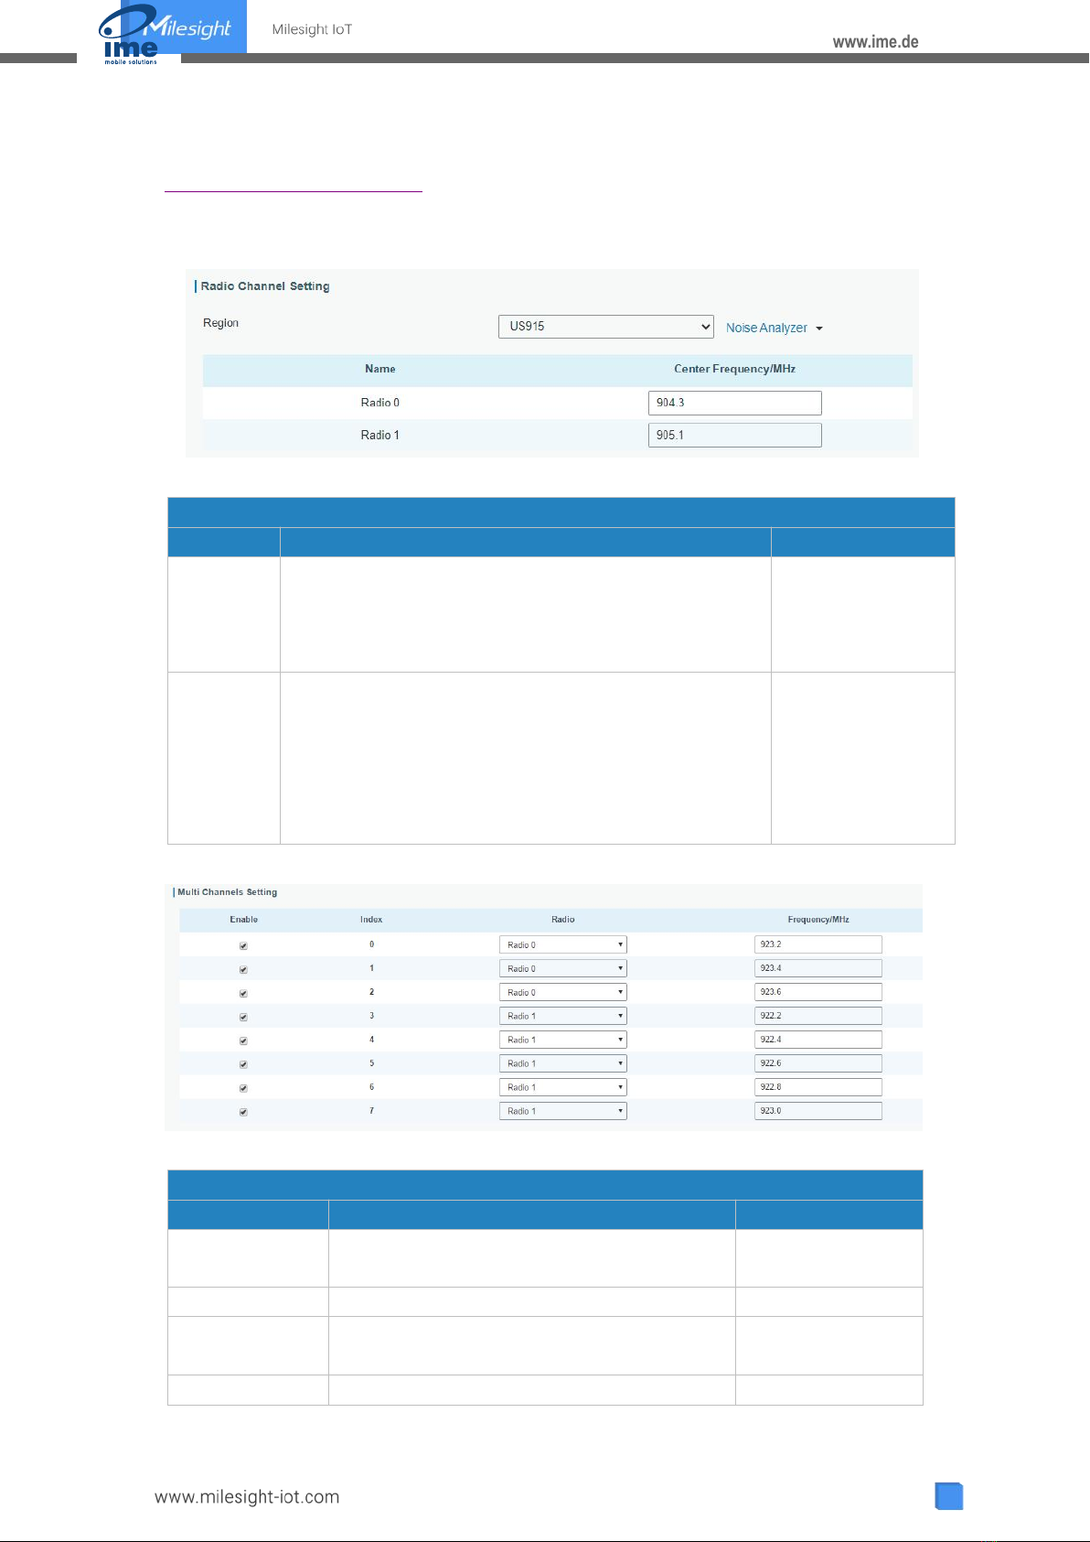Open the www.milesight-iot.com footer link
This screenshot has height=1542, width=1090.
[x=247, y=1497]
